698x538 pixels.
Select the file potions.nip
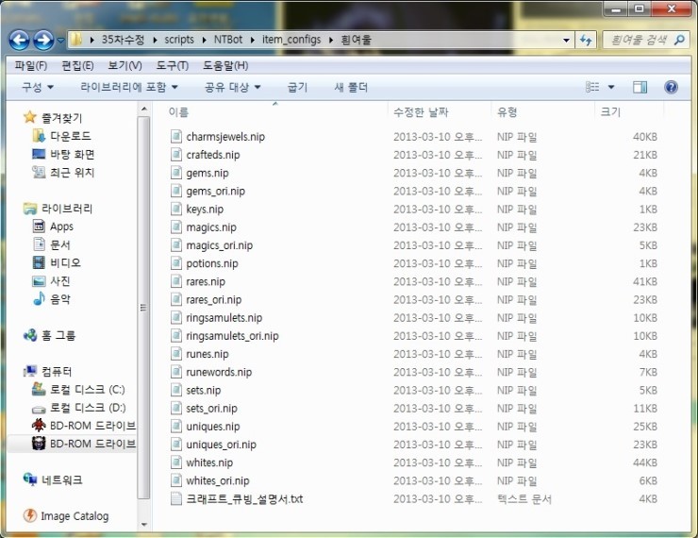point(212,263)
